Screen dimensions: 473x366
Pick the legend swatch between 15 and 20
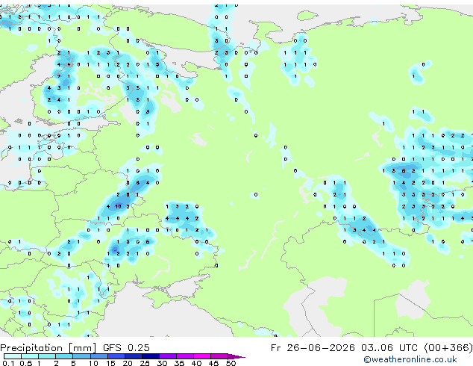(116, 356)
